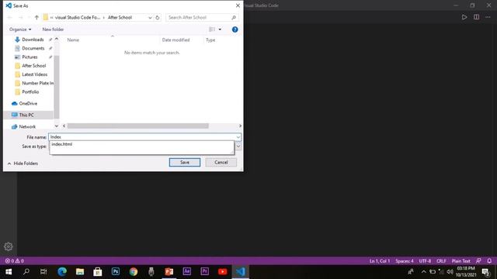Click navigation pane vertical scrollbar
This screenshot has width=497, height=279.
coord(57,86)
